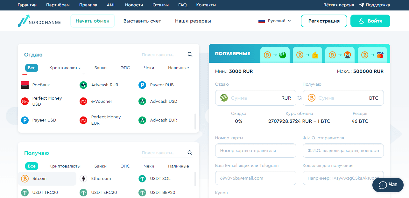
Task: Click the search magnifier in the Получаю panel
Action: click(190, 153)
